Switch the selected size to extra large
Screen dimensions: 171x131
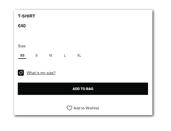(x=79, y=56)
